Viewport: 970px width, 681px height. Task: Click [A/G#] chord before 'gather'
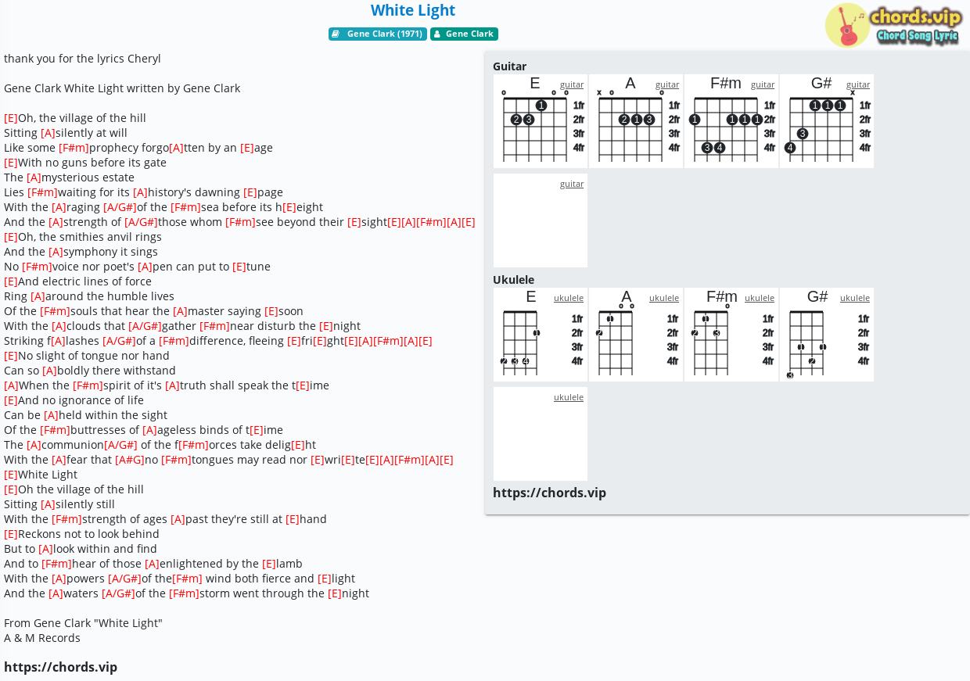click(145, 326)
